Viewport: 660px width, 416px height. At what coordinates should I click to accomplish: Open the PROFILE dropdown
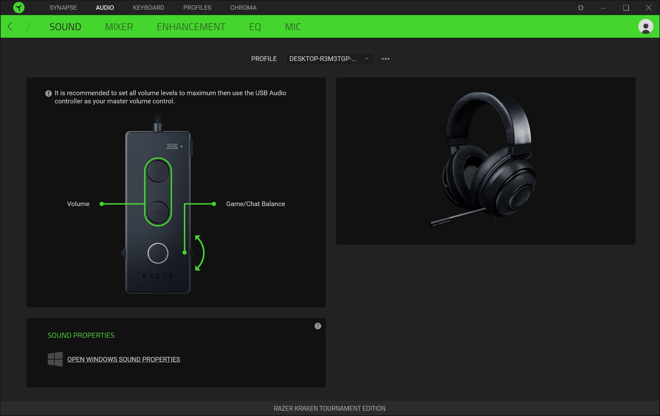tap(329, 59)
